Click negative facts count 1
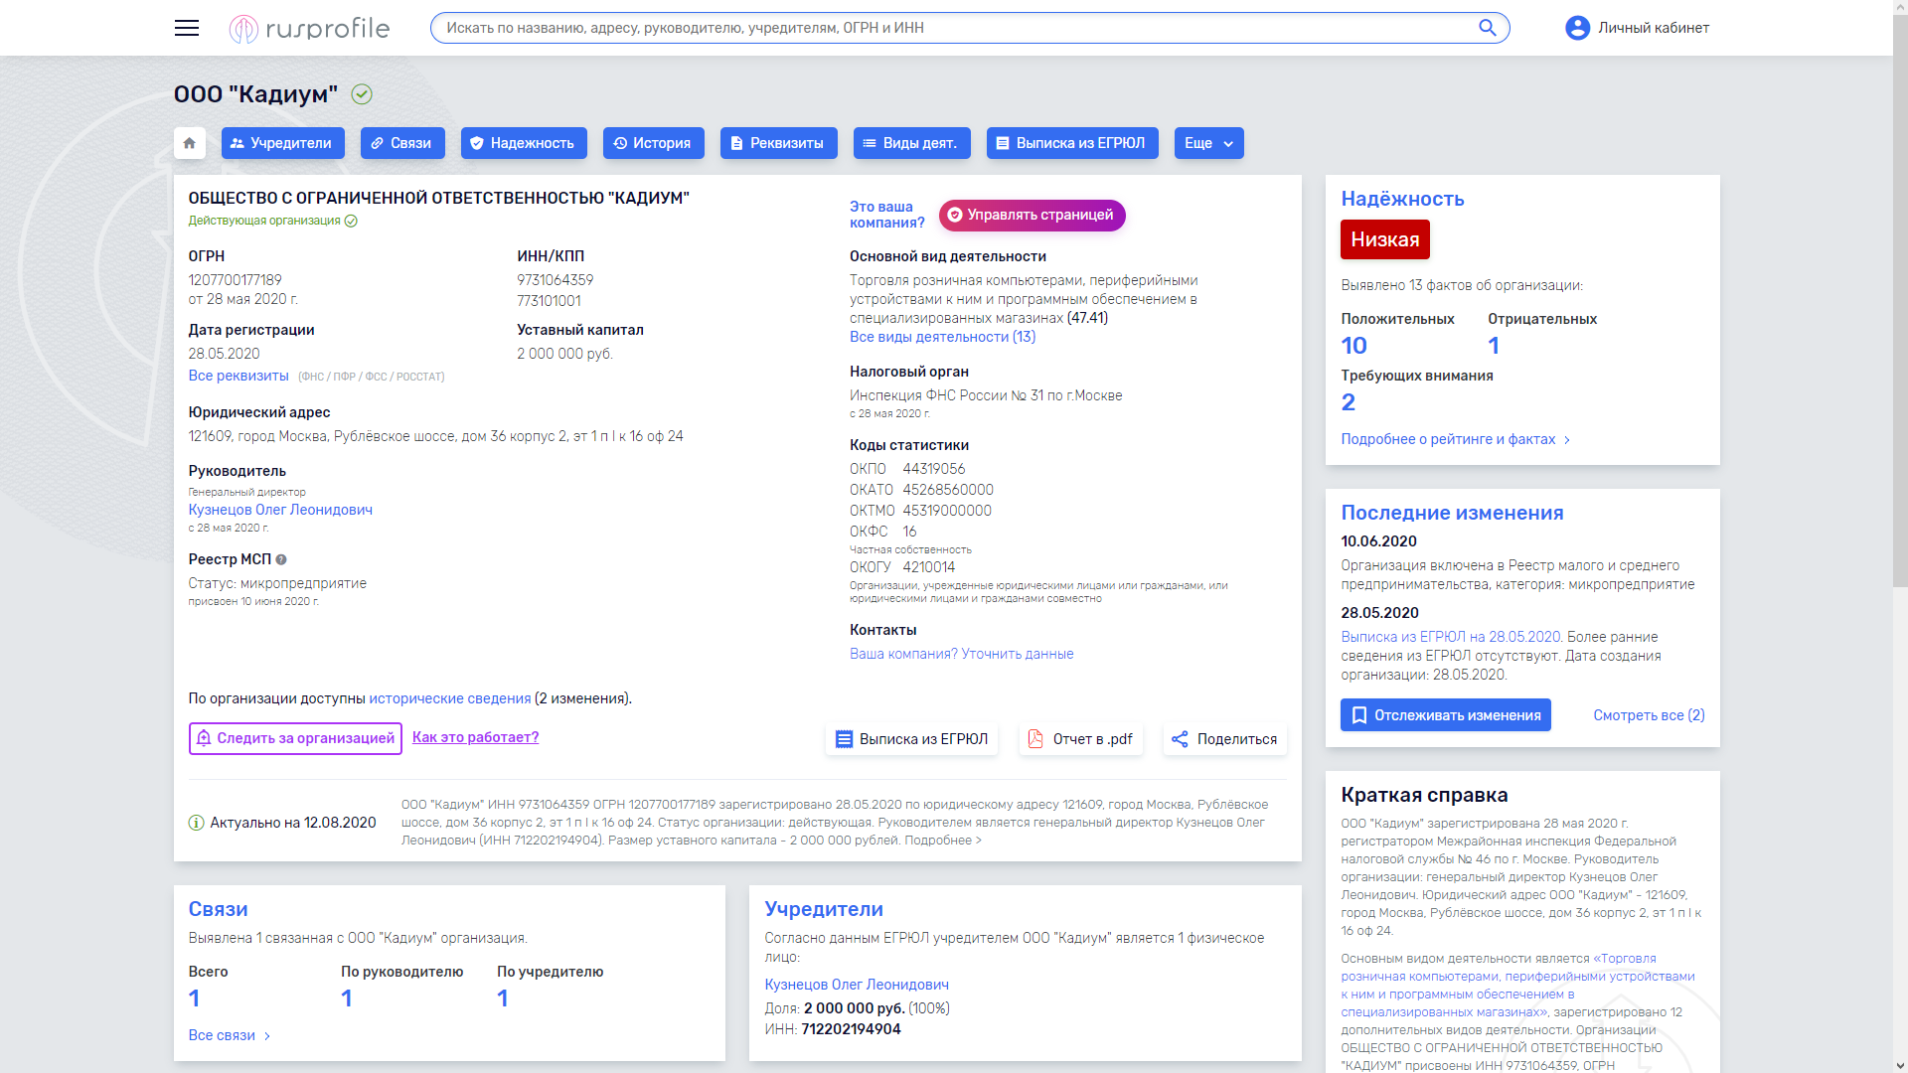The image size is (1908, 1073). pyautogui.click(x=1493, y=346)
